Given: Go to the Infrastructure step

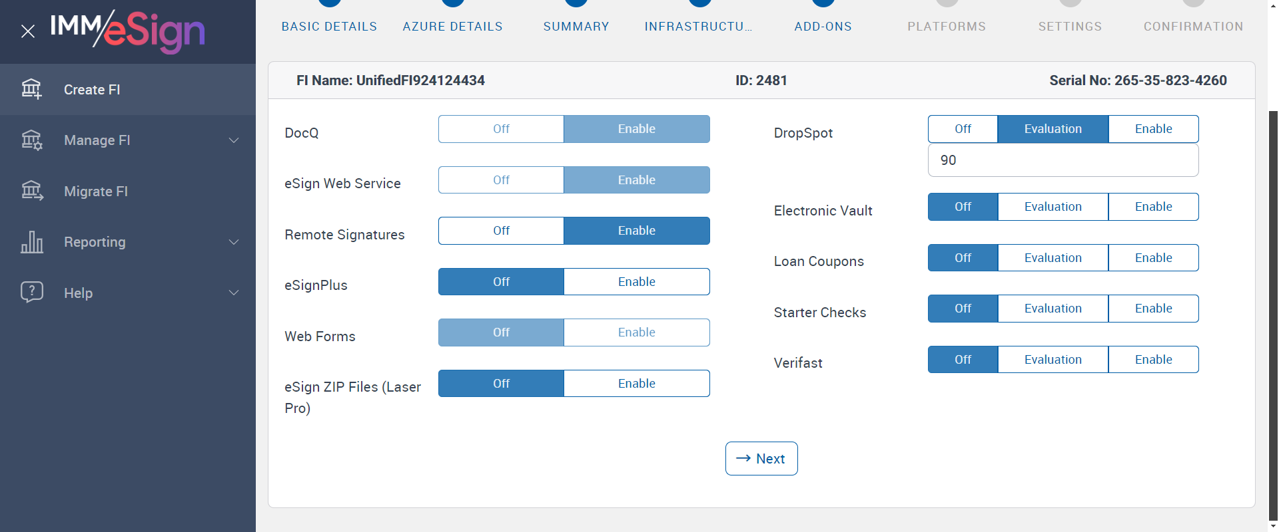Looking at the screenshot, I should (698, 26).
